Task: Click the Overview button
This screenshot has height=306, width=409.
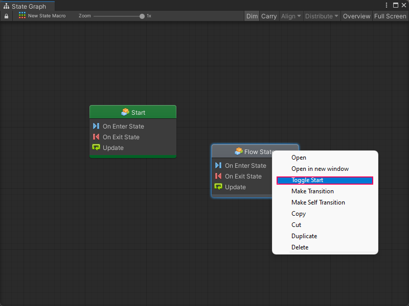Action: point(356,16)
